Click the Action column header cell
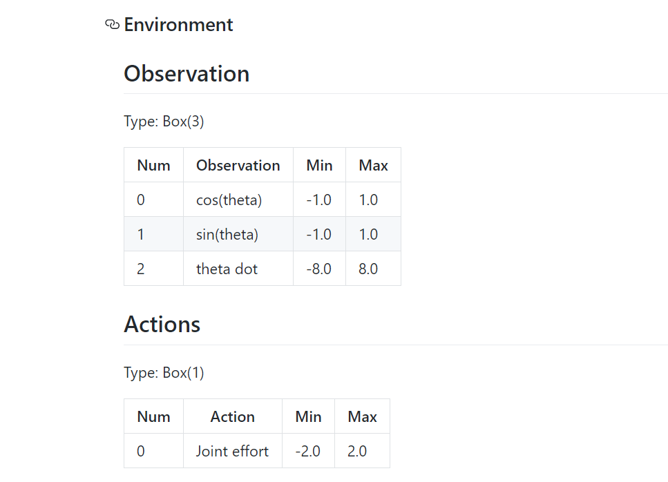Image resolution: width=668 pixels, height=482 pixels. 233,416
